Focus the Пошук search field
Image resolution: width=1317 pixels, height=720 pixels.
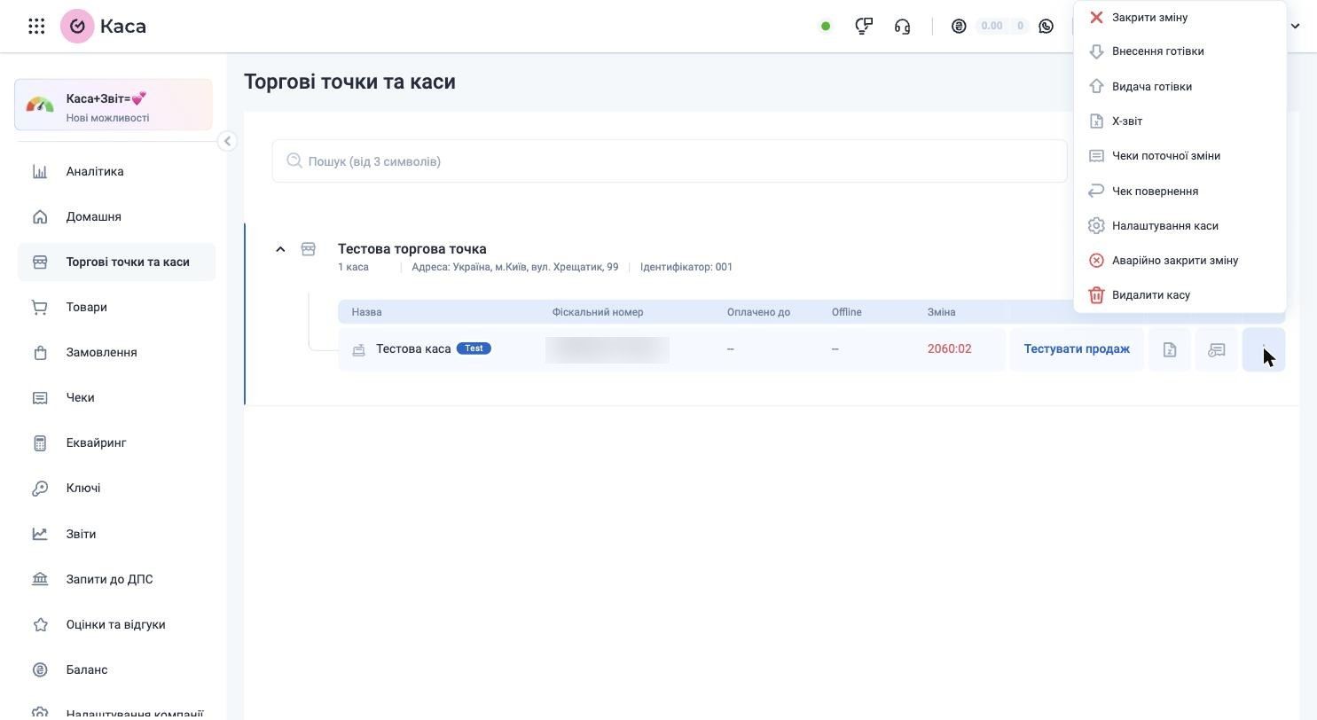click(x=670, y=161)
